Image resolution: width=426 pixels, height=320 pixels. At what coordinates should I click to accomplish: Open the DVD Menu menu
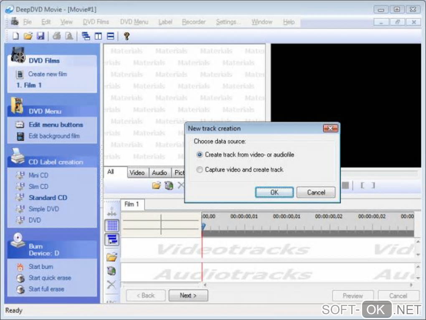[x=134, y=22]
